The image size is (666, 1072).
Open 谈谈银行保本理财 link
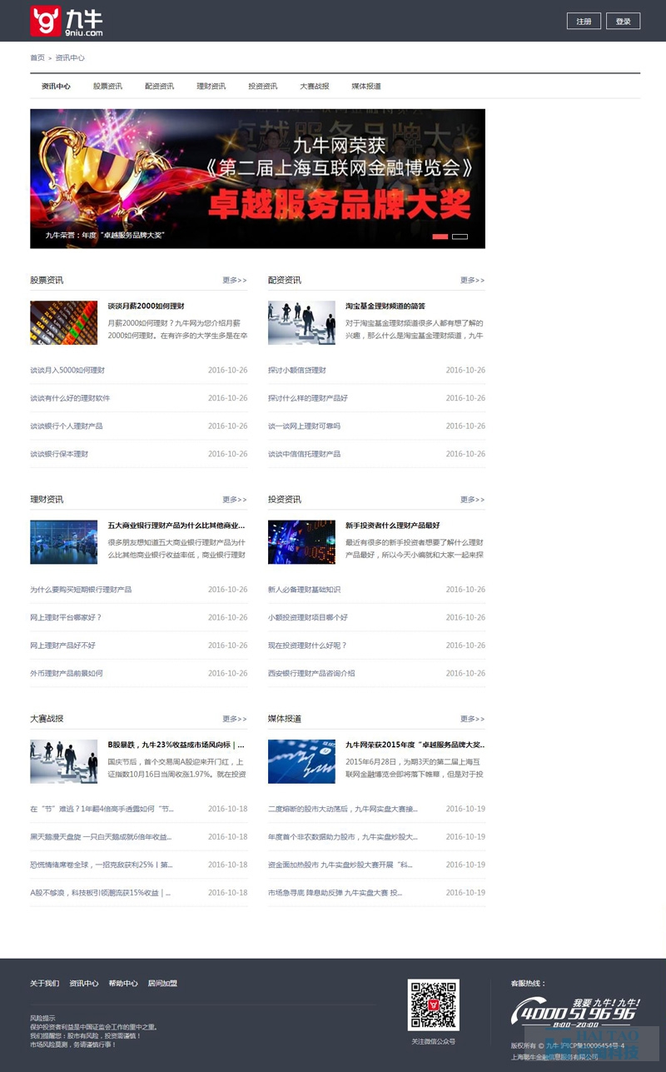59,455
